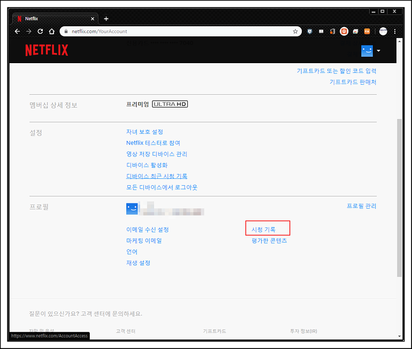Click the 프로필 section heading

coord(39,207)
